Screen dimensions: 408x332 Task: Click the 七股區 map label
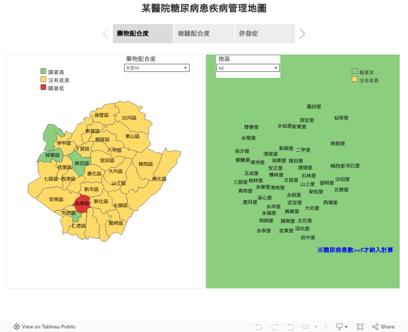tap(51, 179)
